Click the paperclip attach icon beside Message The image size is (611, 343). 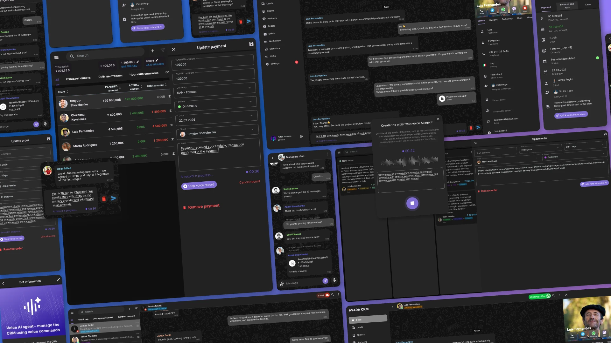(x=282, y=284)
